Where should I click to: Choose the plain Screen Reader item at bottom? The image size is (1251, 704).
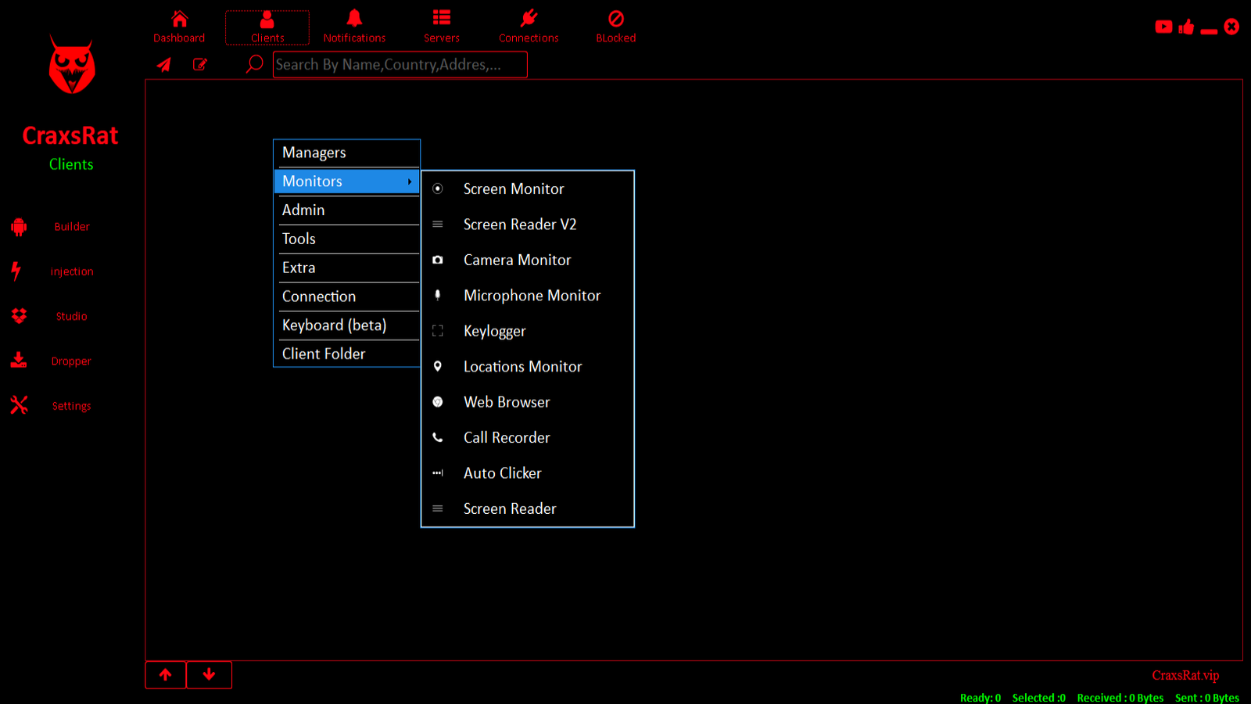(527, 508)
